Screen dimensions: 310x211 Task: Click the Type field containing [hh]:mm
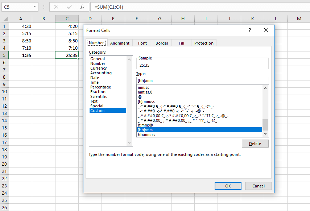tap(202, 80)
